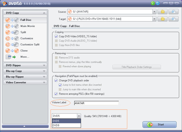The width and height of the screenshot is (182, 132).
Task: Choose Full Disc copy mode
Action: (x=25, y=20)
